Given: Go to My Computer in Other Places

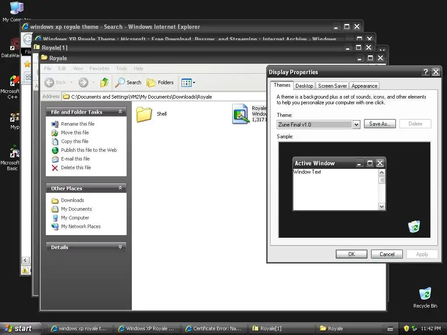Looking at the screenshot, I should [x=75, y=218].
